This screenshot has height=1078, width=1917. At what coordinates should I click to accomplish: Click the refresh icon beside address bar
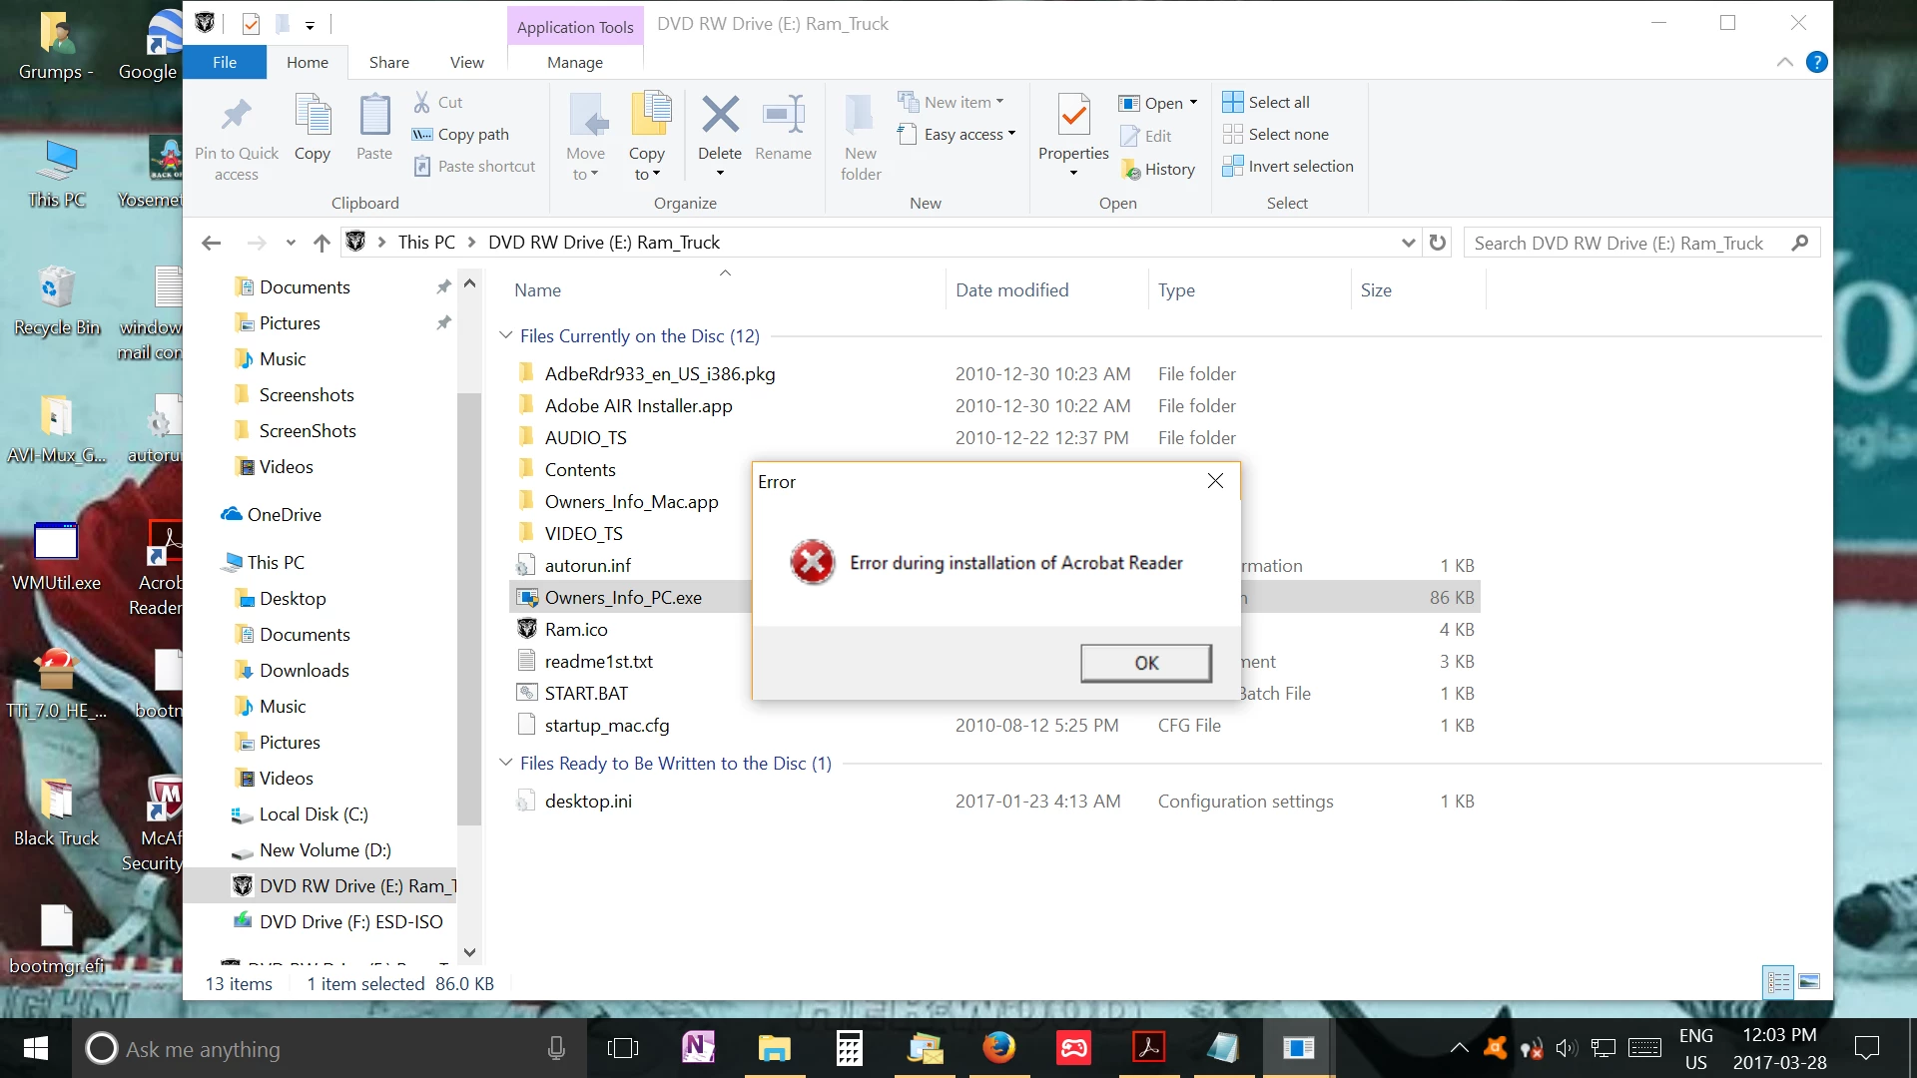click(x=1438, y=243)
